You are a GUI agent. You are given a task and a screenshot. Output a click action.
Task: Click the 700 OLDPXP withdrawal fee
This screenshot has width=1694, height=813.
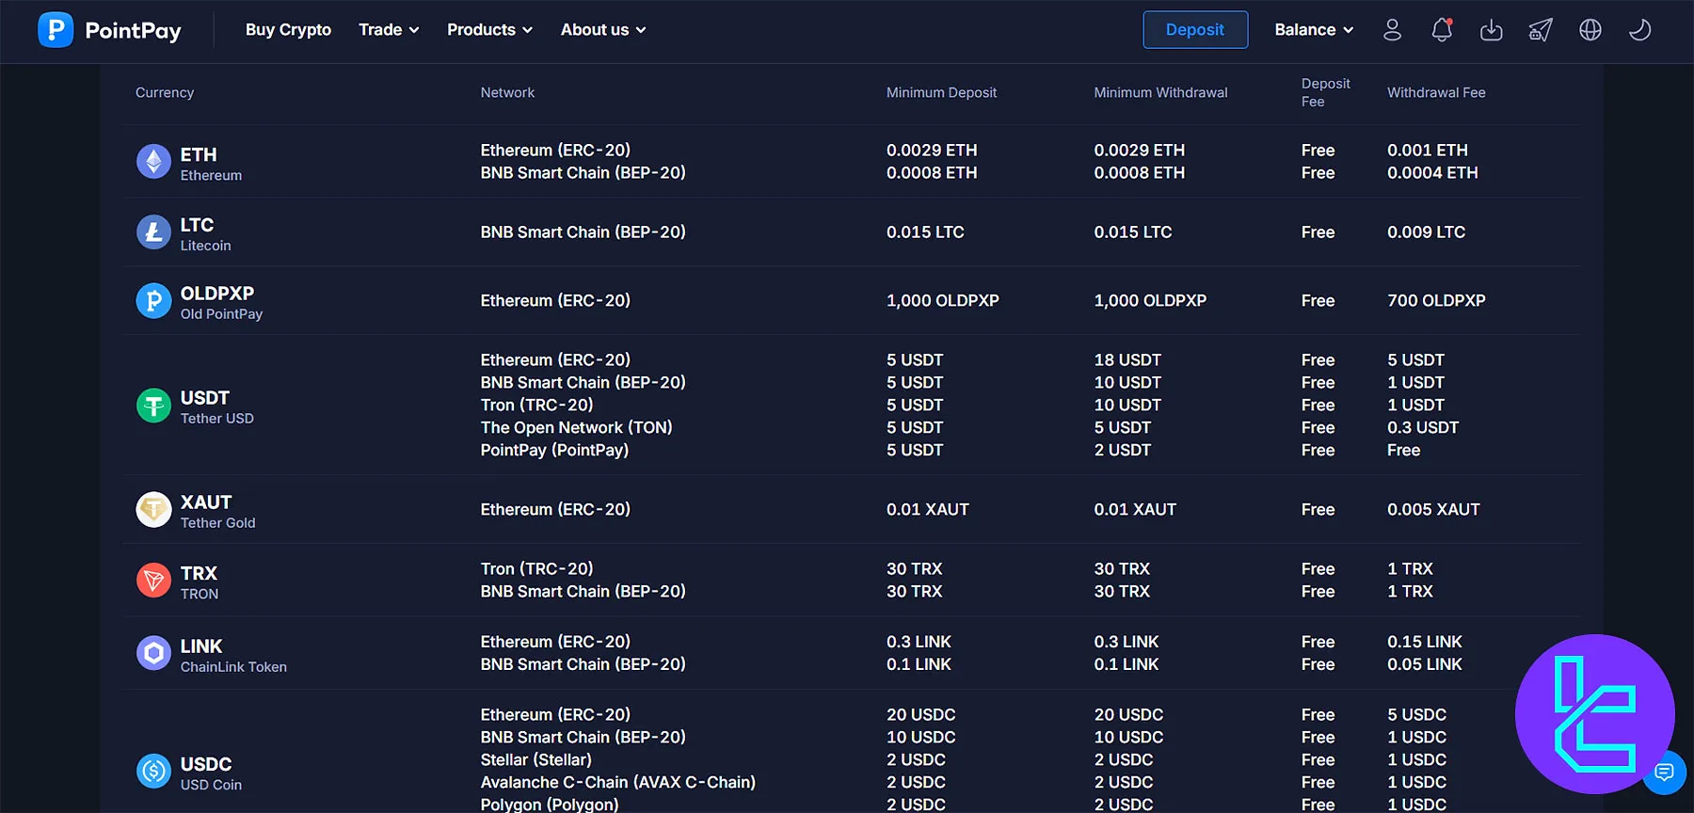[x=1436, y=300]
